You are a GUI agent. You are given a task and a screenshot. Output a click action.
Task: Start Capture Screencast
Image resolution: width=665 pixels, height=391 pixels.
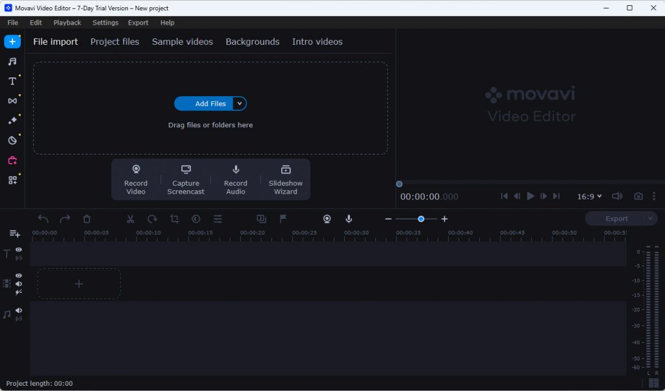tap(186, 179)
